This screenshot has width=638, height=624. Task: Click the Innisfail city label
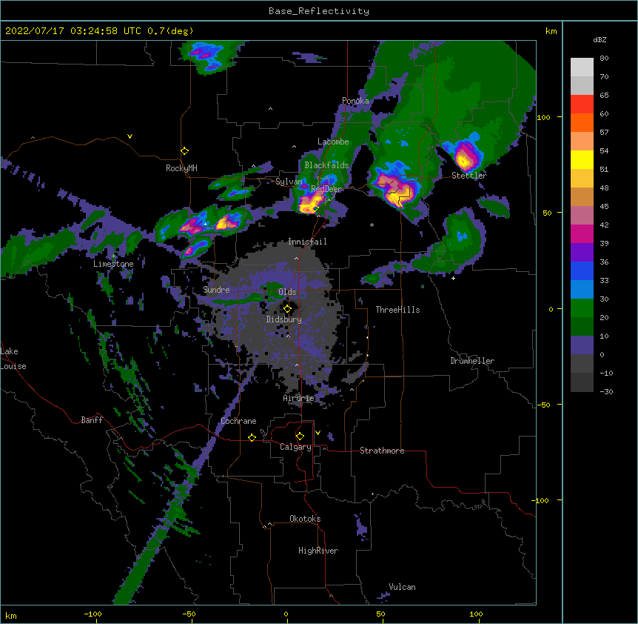point(307,242)
